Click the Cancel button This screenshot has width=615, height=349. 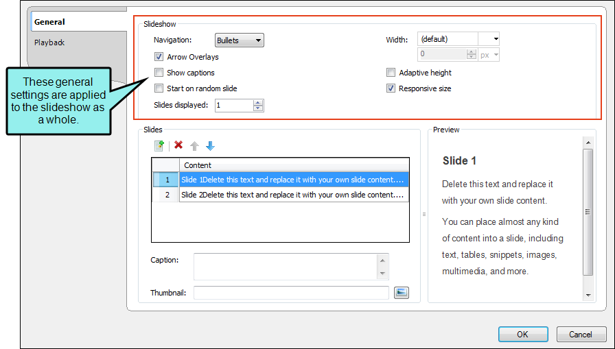[x=581, y=334]
